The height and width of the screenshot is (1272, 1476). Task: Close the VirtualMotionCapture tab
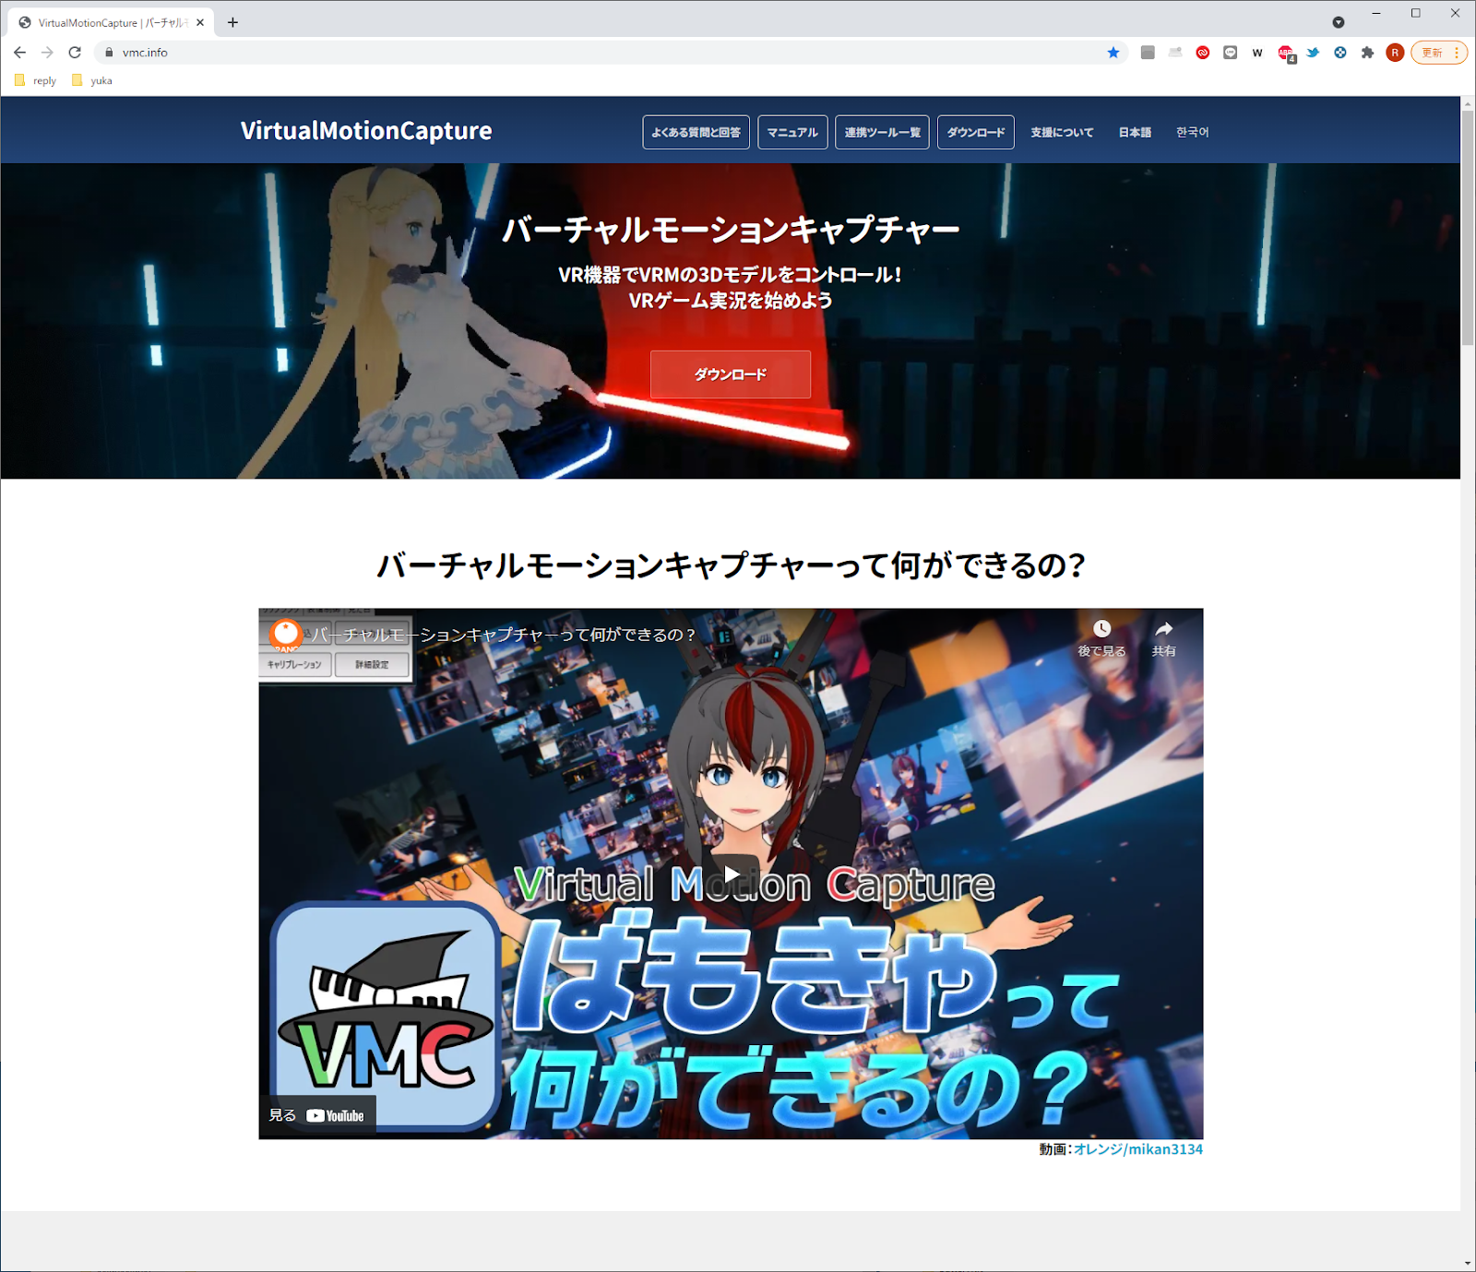coord(200,22)
